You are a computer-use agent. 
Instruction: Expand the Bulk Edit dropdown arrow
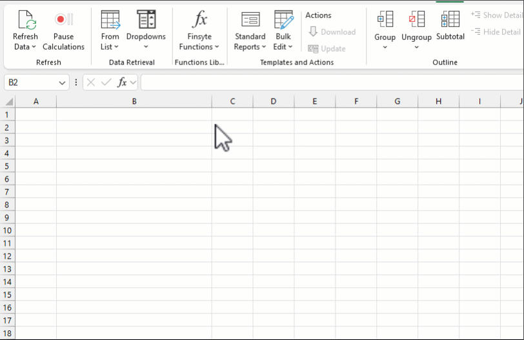pos(290,47)
